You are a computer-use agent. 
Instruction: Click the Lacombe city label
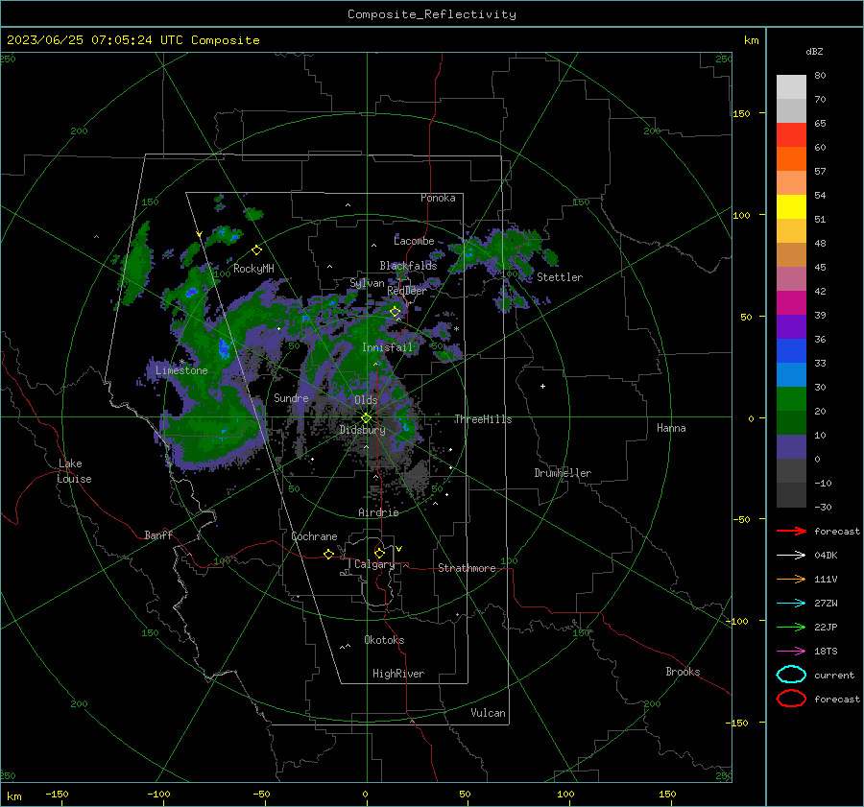point(414,241)
